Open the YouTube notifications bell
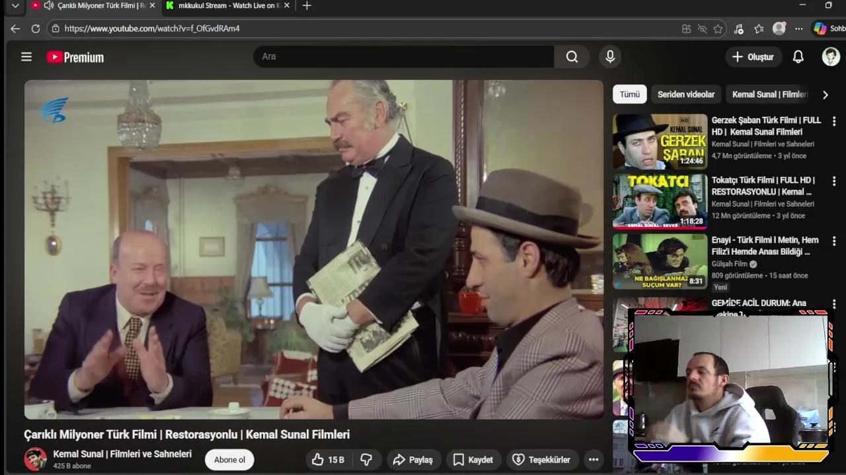Screen dimensions: 846x475 pos(798,57)
